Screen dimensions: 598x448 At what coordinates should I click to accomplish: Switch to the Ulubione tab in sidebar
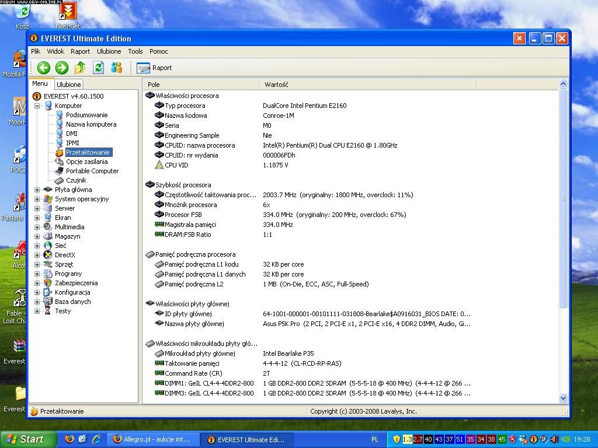(x=69, y=85)
